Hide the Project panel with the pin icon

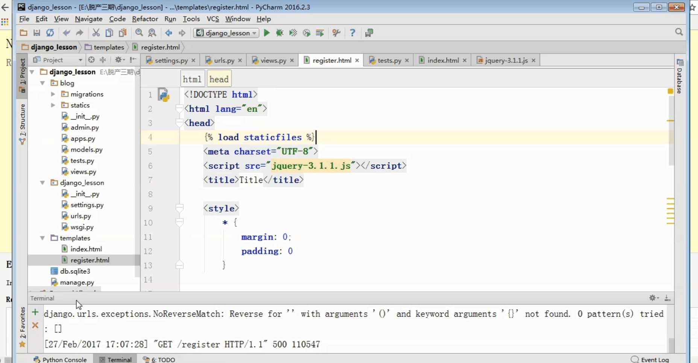133,60
